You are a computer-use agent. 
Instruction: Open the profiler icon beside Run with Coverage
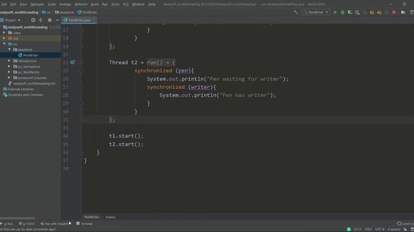(x=357, y=12)
